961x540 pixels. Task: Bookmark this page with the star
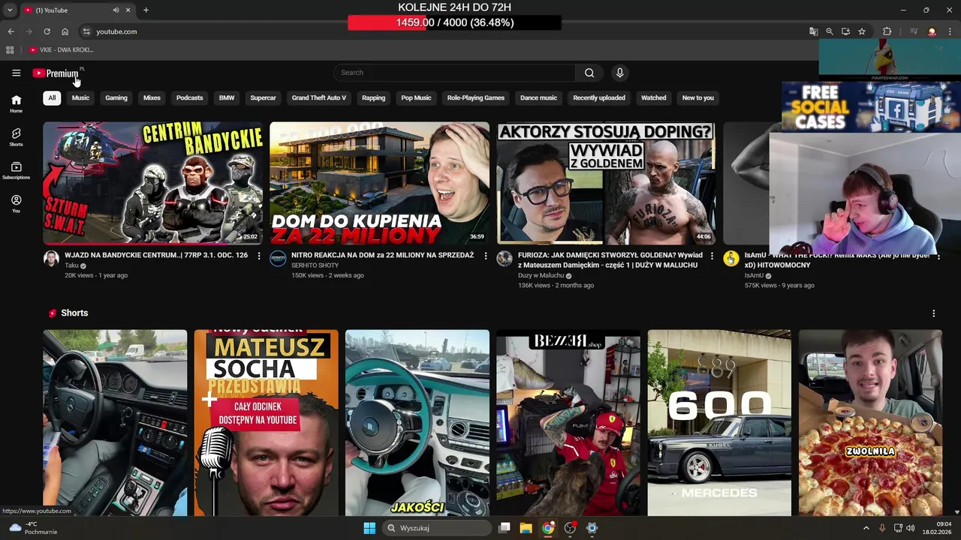click(x=862, y=31)
